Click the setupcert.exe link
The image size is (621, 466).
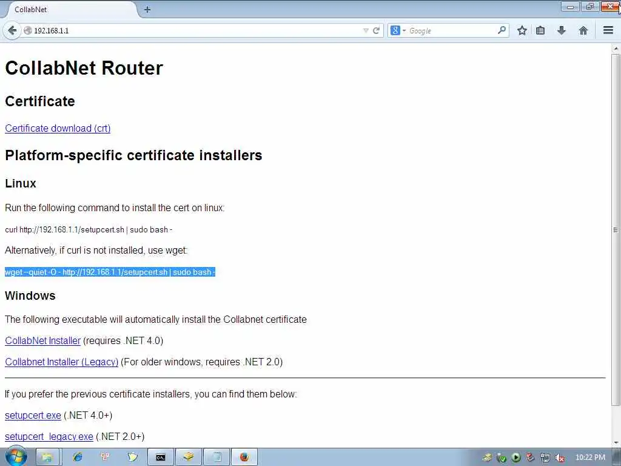[x=33, y=415]
